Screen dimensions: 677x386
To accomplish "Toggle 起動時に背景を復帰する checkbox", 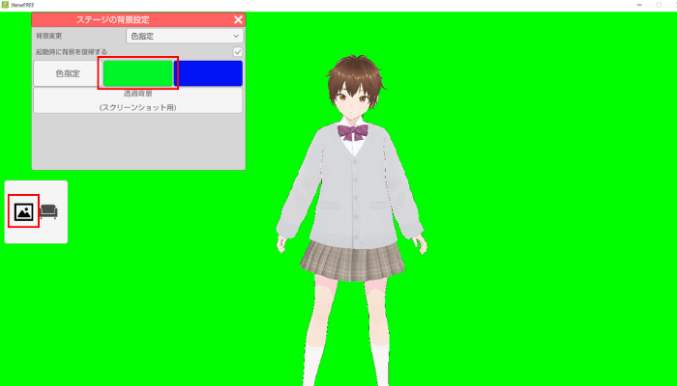I will (238, 52).
